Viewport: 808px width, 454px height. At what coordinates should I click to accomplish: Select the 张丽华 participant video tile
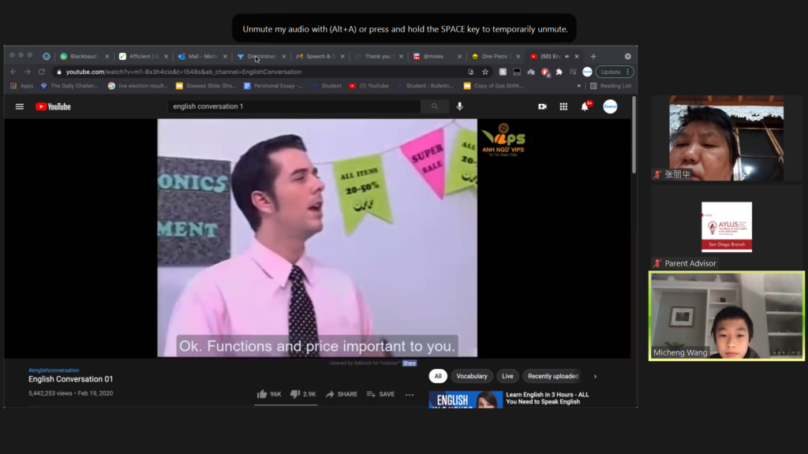[x=726, y=138]
